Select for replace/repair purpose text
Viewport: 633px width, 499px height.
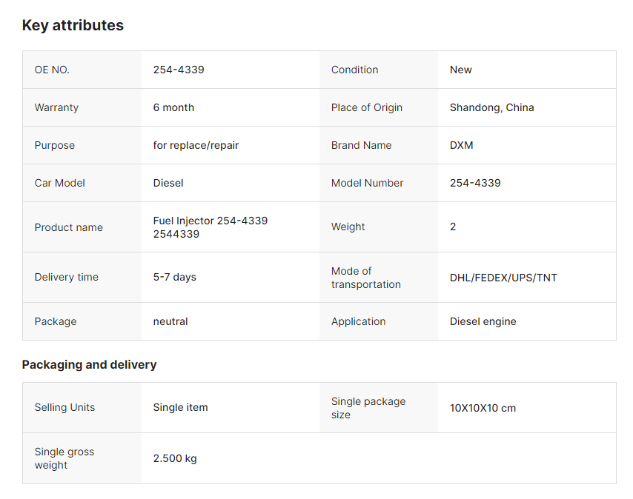[196, 145]
